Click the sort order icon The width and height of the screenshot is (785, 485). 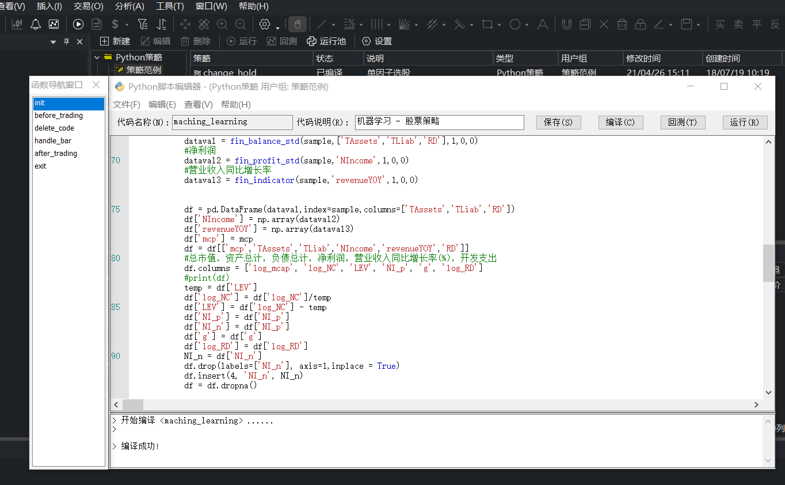(162, 24)
